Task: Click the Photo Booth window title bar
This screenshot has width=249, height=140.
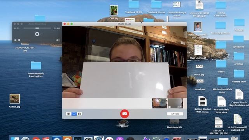Action: [x=124, y=24]
